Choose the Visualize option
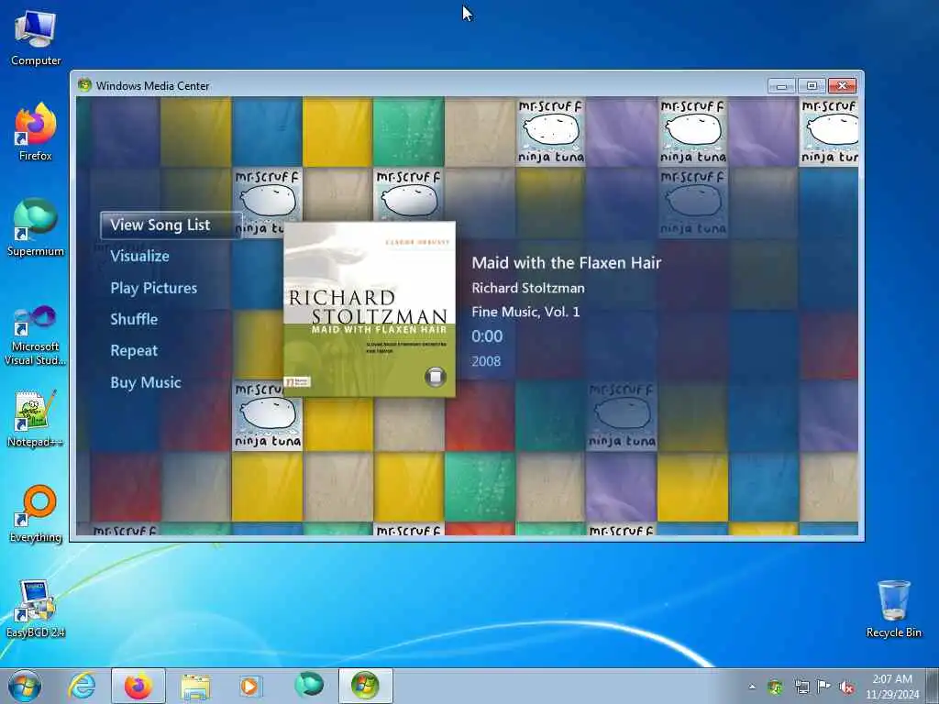 click(x=139, y=257)
